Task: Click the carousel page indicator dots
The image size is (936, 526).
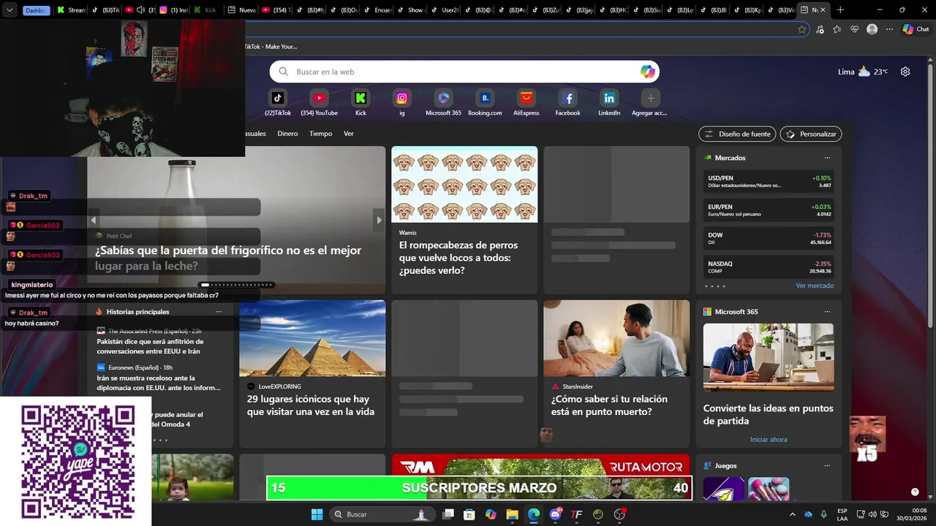Action: 236,285
